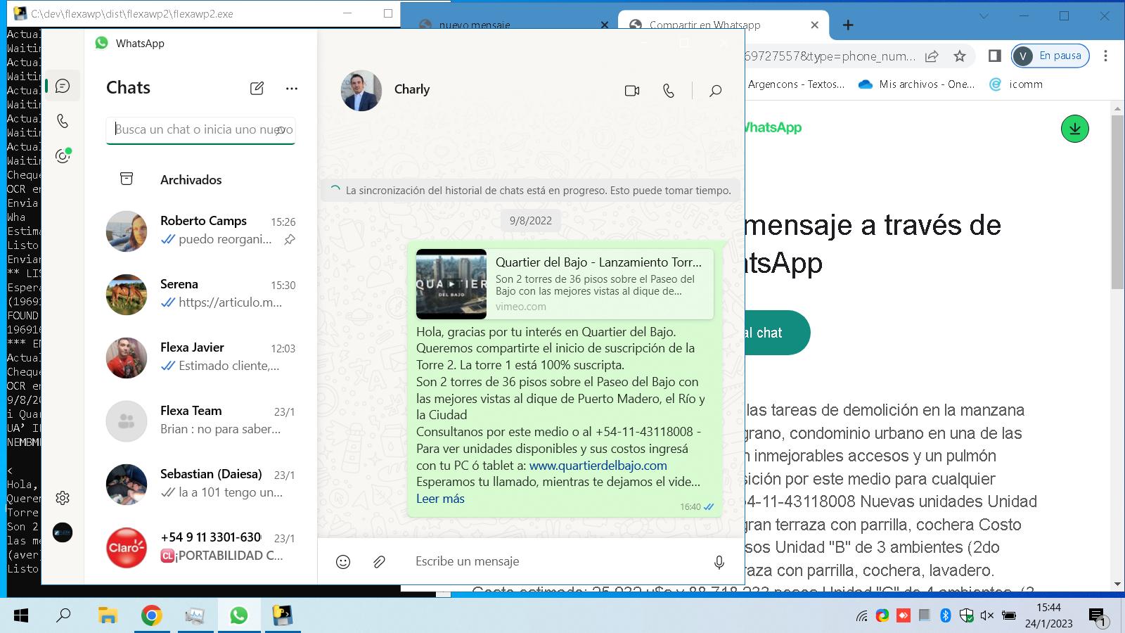Open WhatsApp settings gear
1125x633 pixels.
[x=63, y=498]
